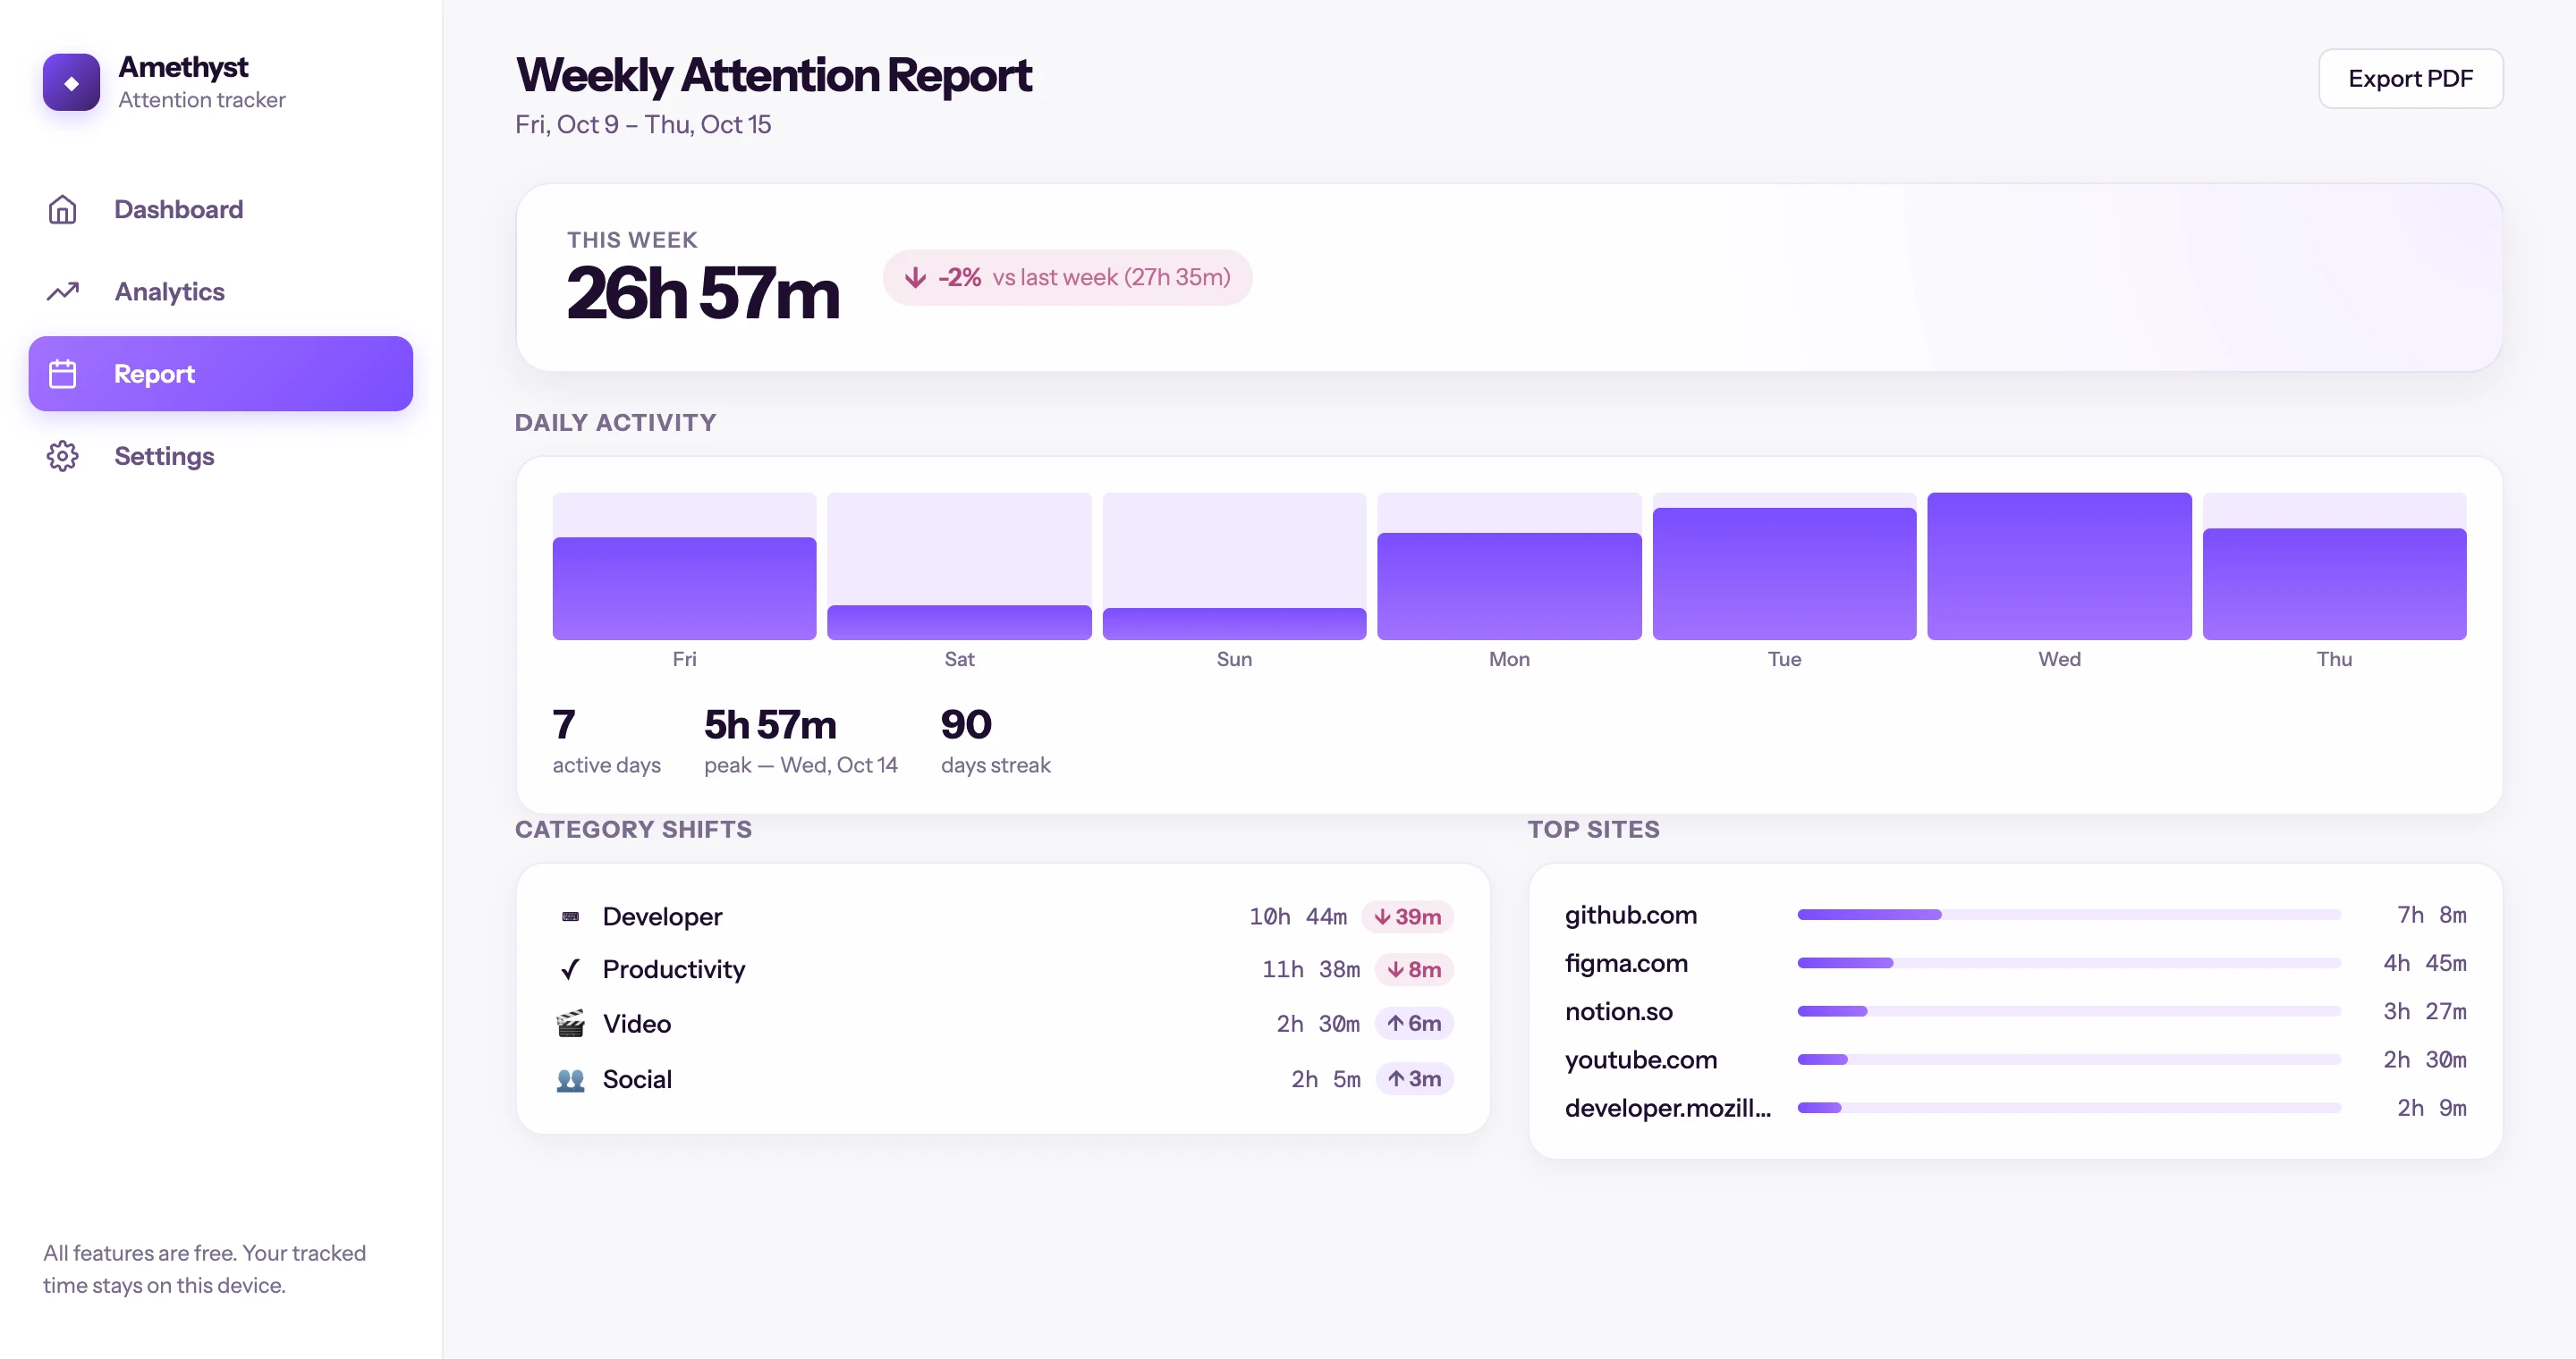Click the down arrow in the -2% badge
This screenshot has width=2576, height=1359.
[x=915, y=278]
